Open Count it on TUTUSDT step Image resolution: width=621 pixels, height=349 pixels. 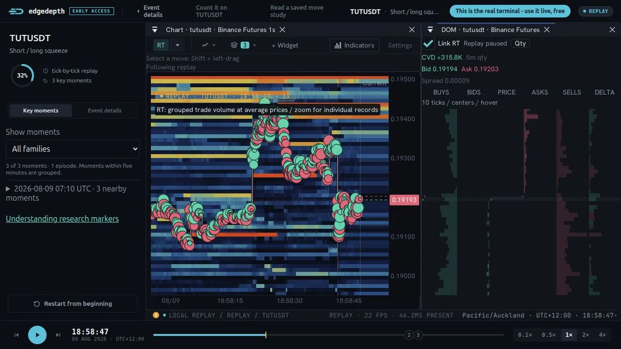212,11
